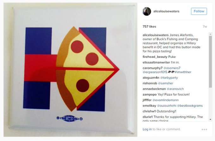Open the @samsher mention link

tap(165, 83)
